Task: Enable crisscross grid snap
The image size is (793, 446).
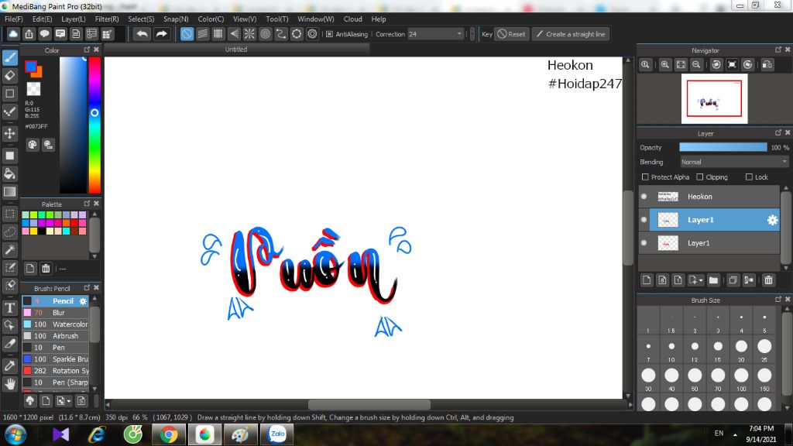Action: 218,34
